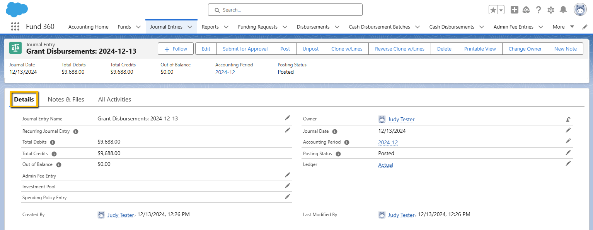Open the Help question mark icon

(538, 10)
